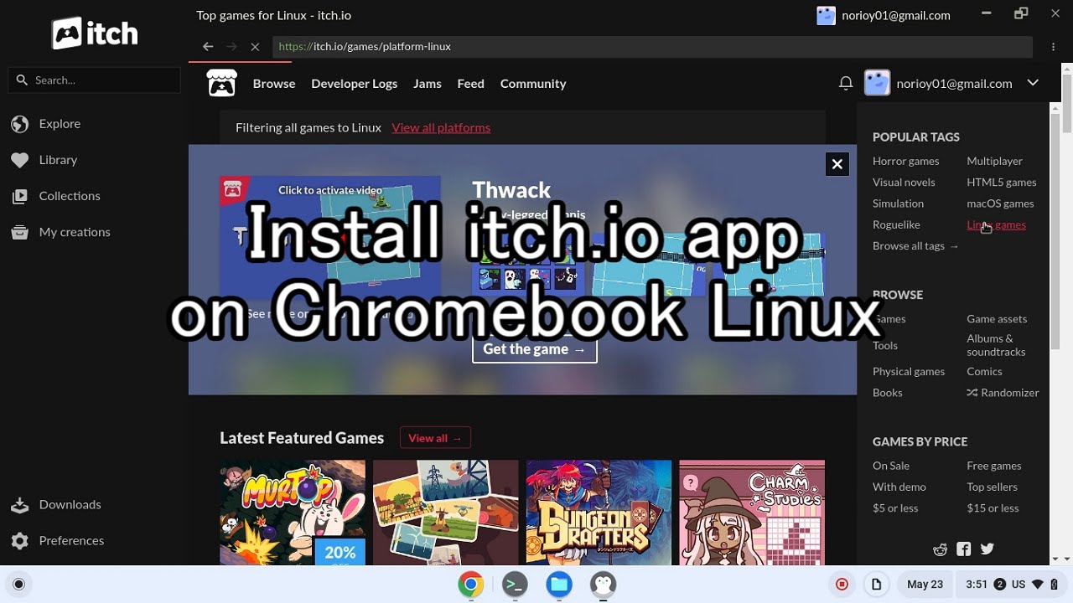Click the Randomizer link
The height and width of the screenshot is (603, 1073).
pyautogui.click(x=1003, y=393)
